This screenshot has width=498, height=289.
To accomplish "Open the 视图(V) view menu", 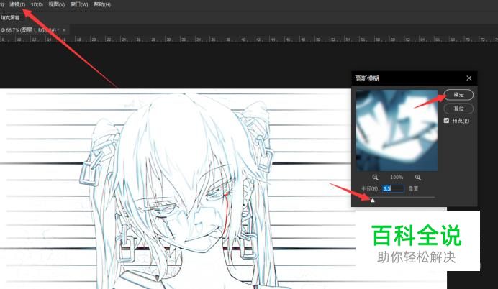I will [57, 4].
